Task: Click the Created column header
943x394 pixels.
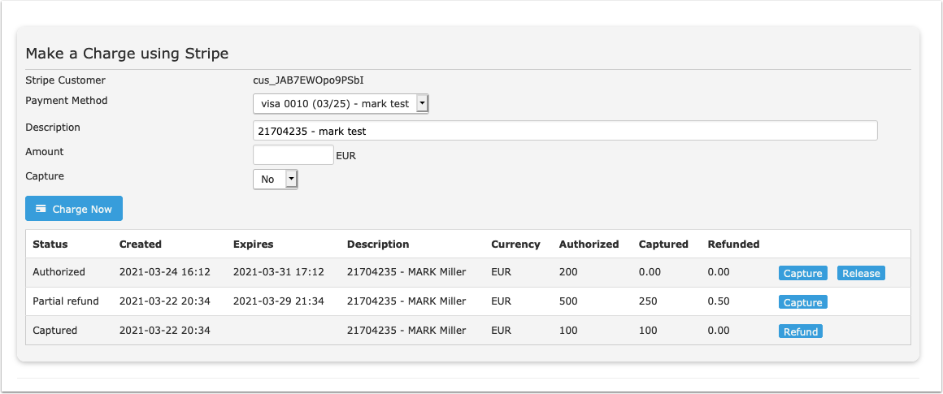Action: (141, 245)
